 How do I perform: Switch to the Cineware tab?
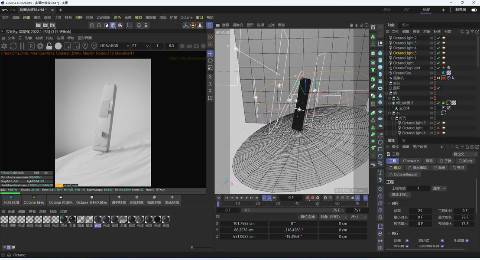tap(411, 161)
